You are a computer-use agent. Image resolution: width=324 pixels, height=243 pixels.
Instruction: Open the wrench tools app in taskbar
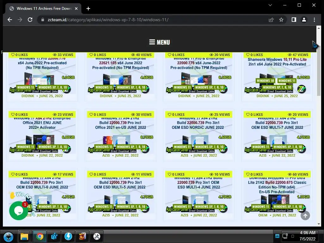coord(97,236)
